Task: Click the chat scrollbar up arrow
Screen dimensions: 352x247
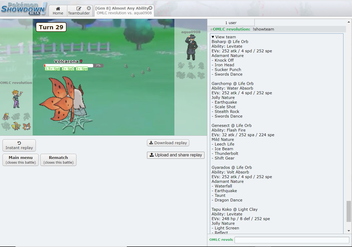Action: pyautogui.click(x=349, y=22)
